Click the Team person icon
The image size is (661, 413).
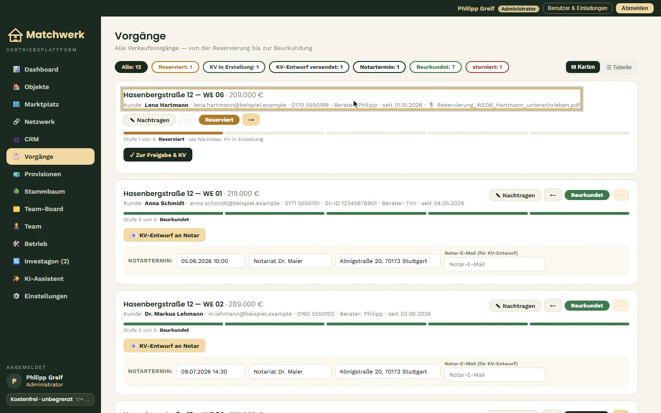tap(17, 226)
